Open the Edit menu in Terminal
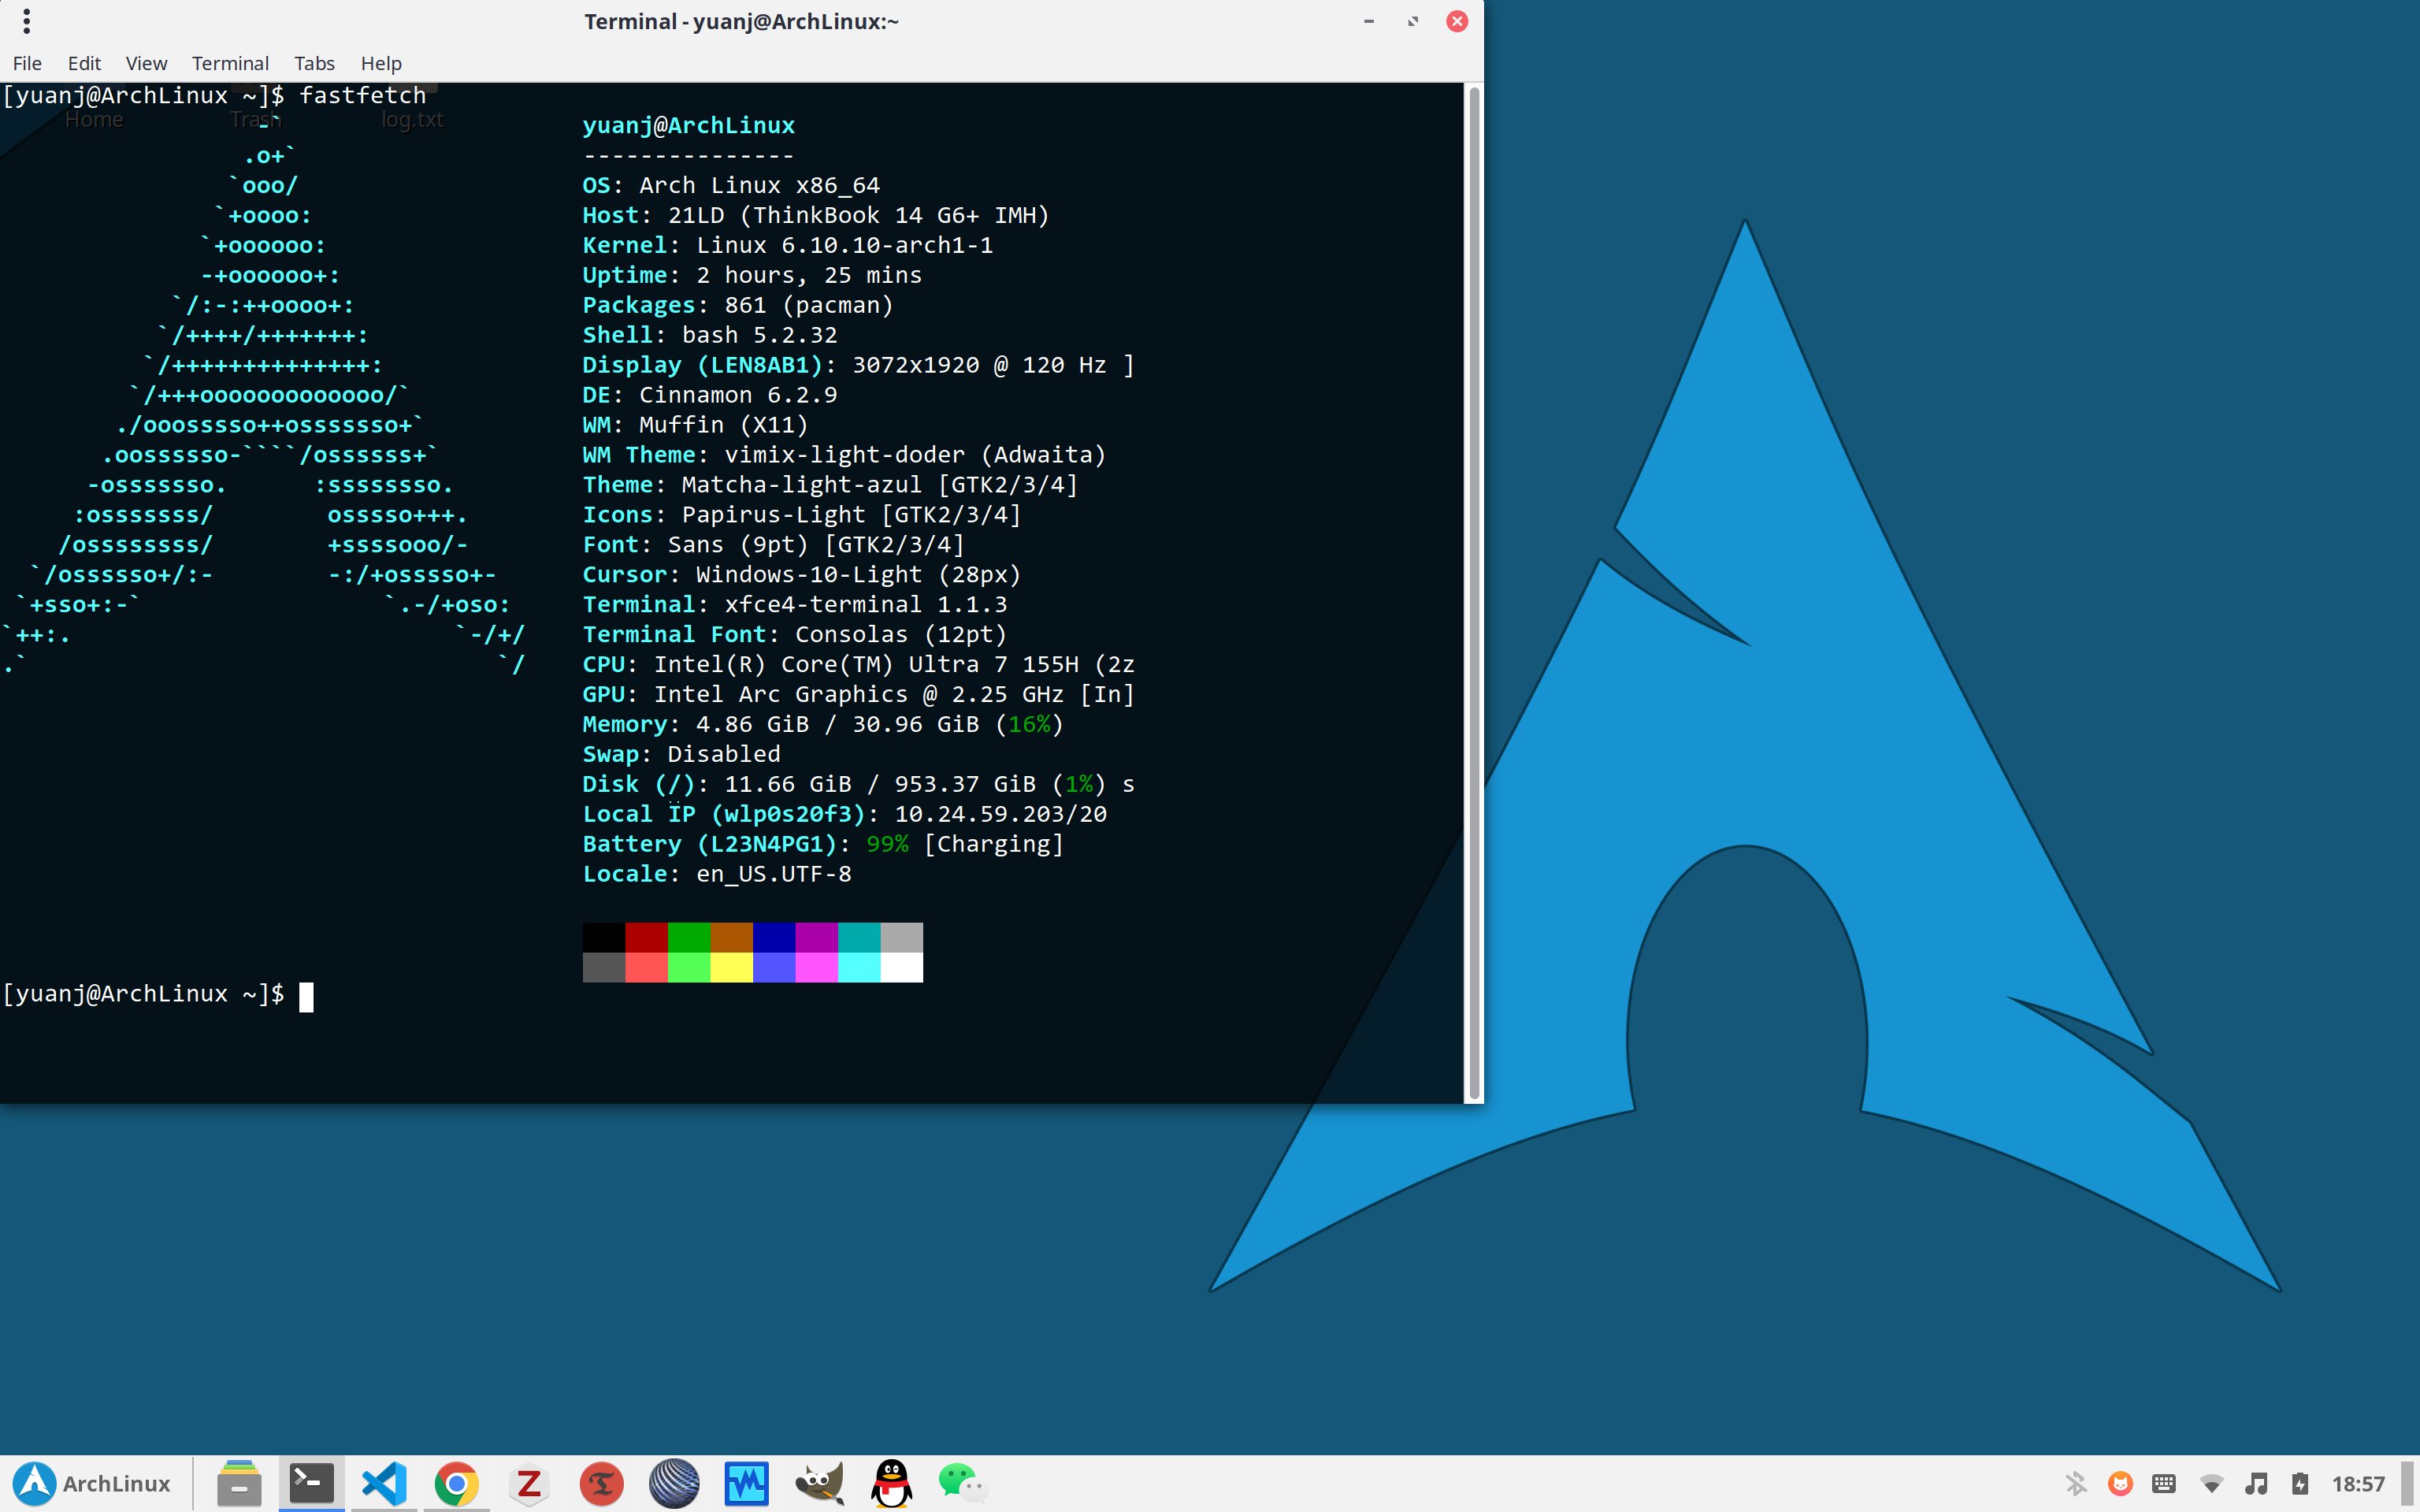Image resolution: width=2420 pixels, height=1512 pixels. (84, 63)
